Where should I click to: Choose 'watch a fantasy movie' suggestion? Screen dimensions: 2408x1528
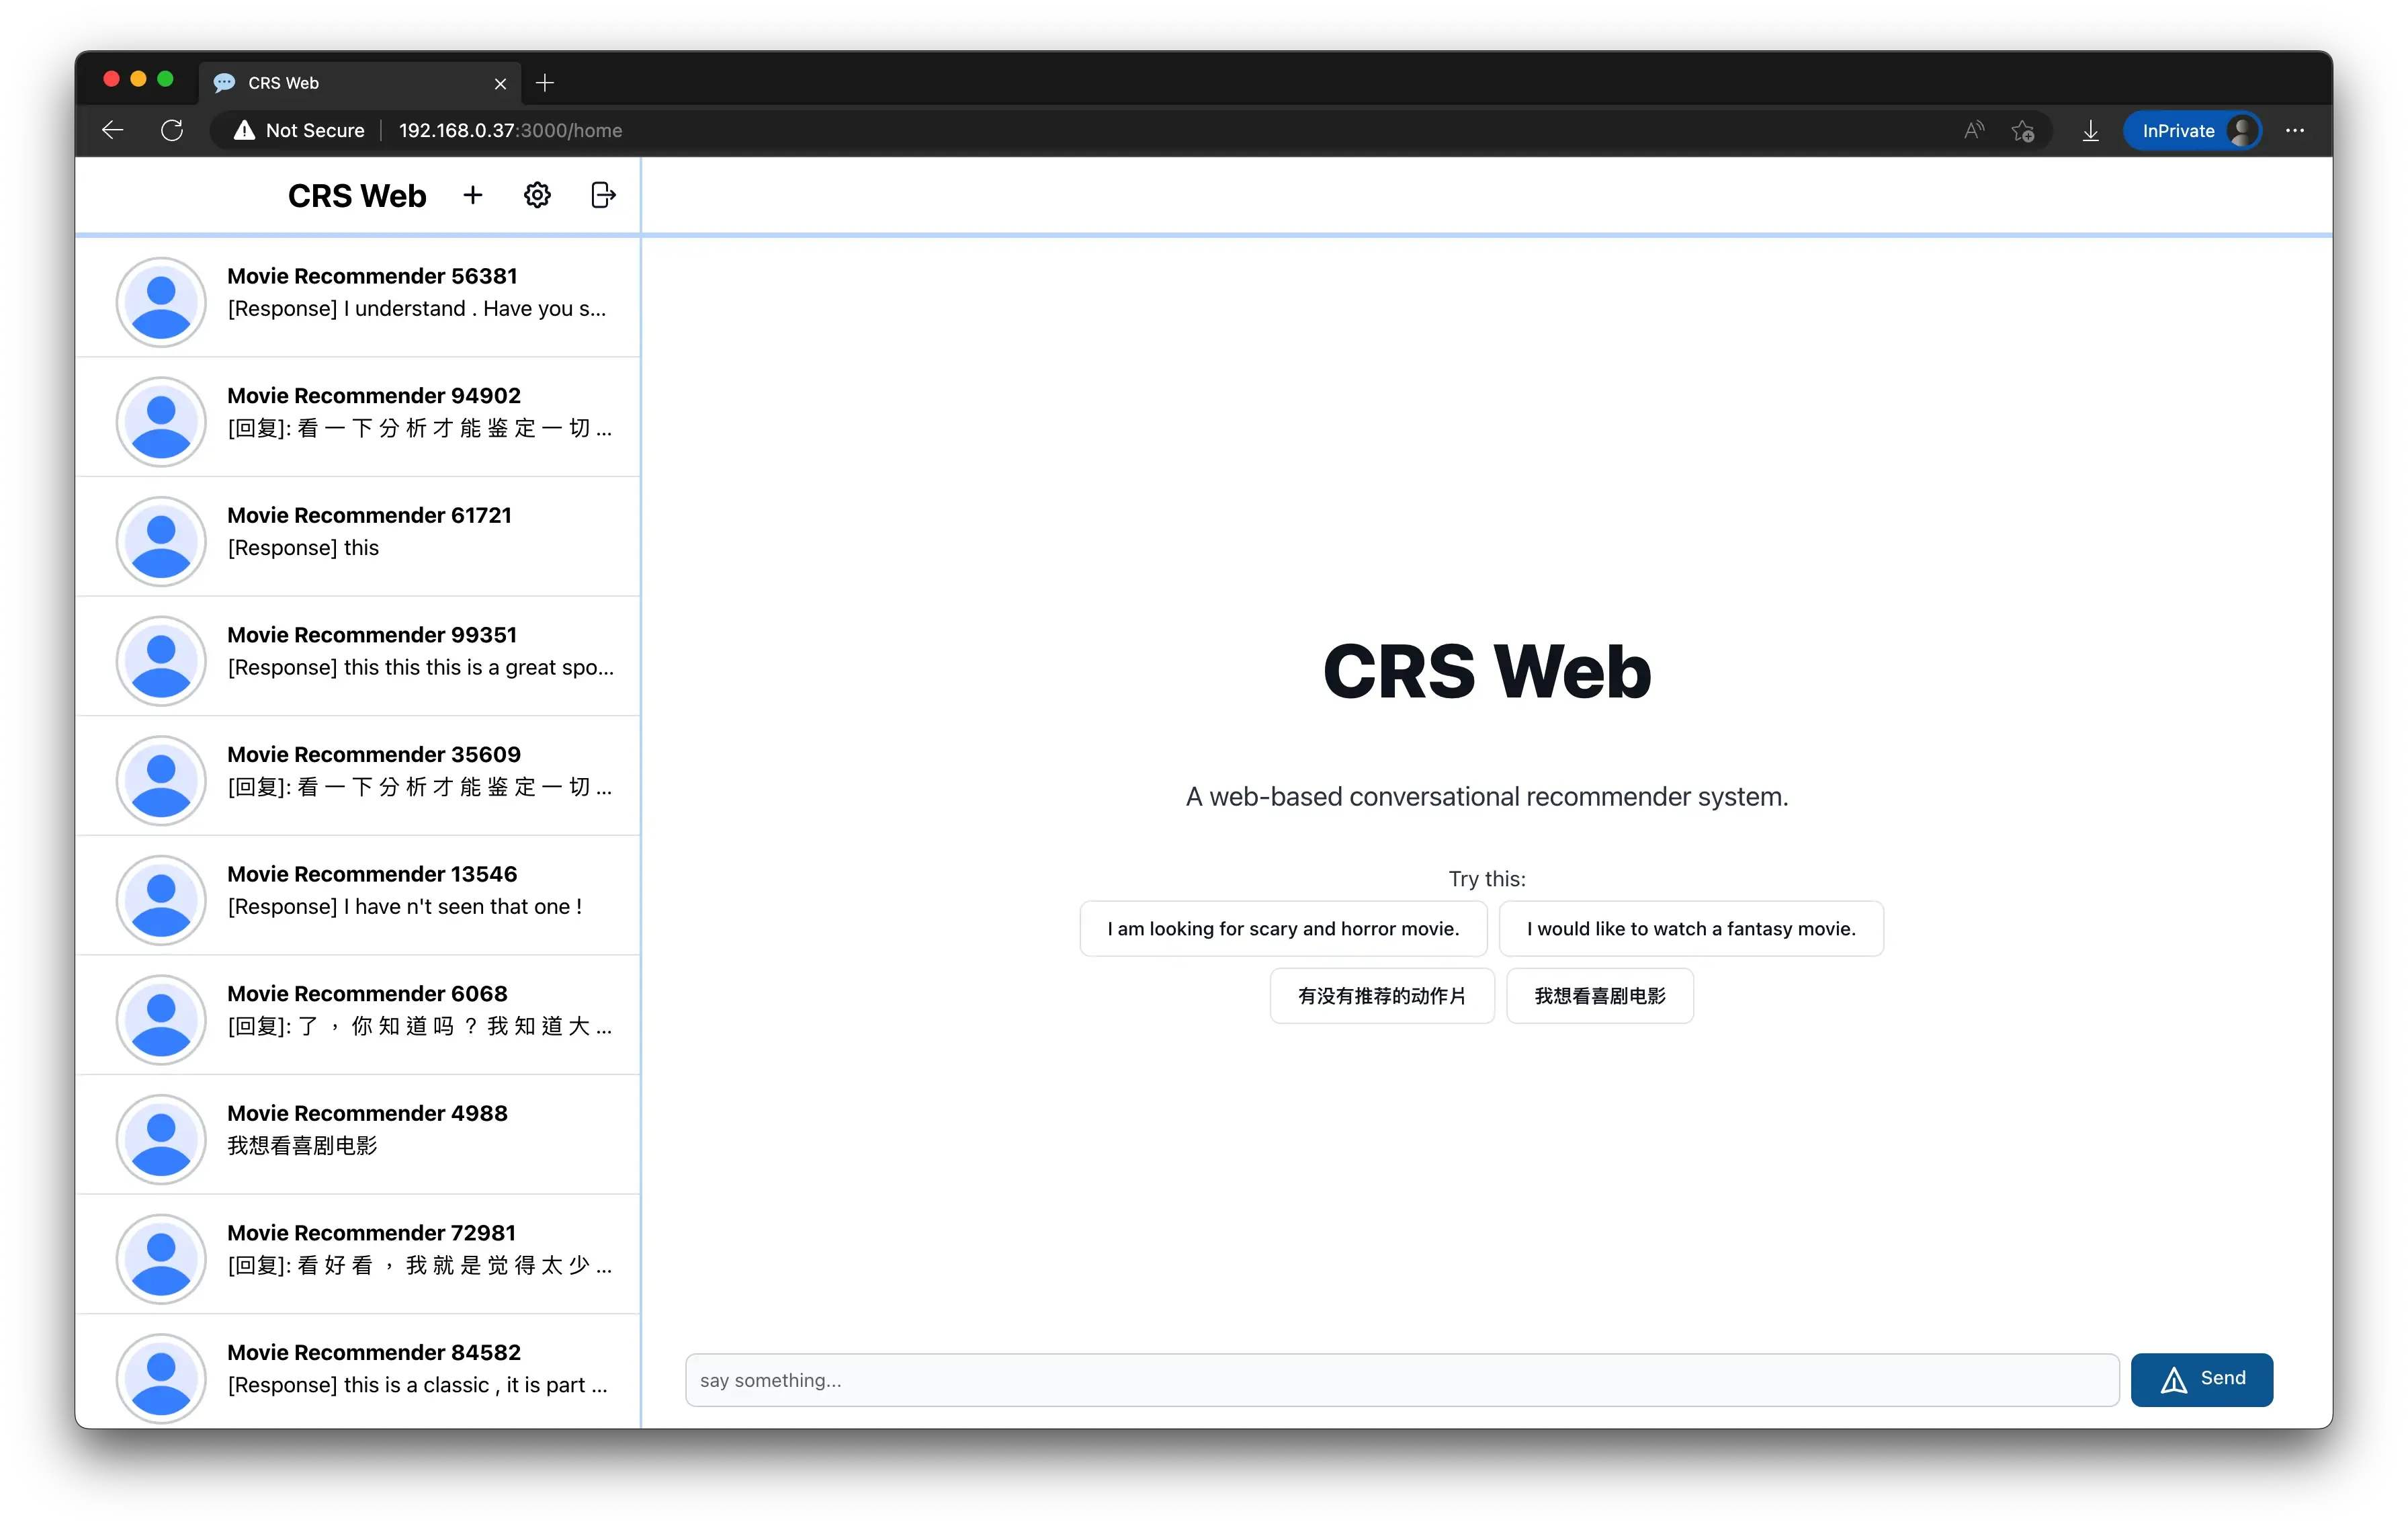pos(1691,929)
